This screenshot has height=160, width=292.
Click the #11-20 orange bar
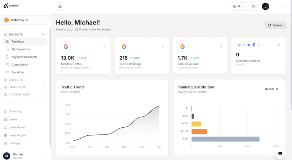(199, 131)
